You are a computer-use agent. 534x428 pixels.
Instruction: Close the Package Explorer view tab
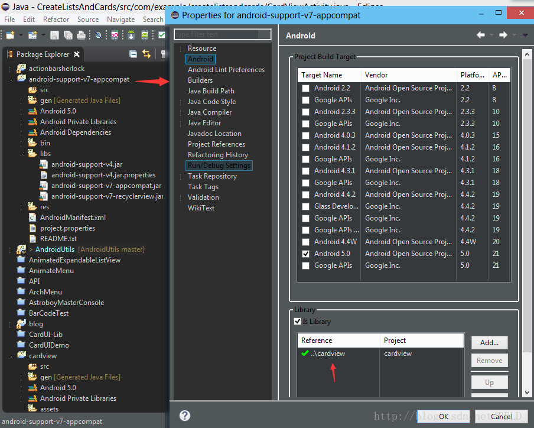[77, 54]
